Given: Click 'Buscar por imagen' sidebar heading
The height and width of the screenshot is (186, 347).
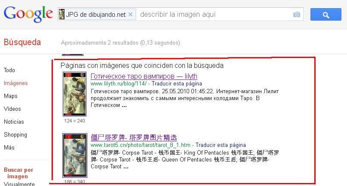Looking at the screenshot, I should point(18,173).
